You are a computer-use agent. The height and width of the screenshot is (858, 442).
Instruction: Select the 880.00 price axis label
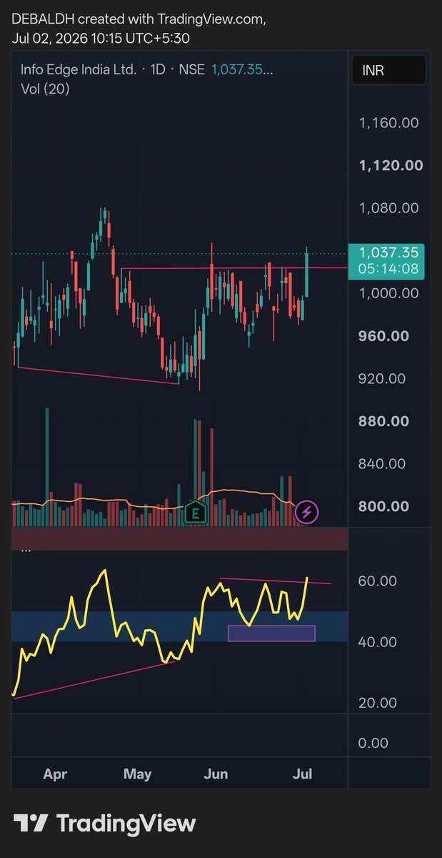tap(383, 421)
